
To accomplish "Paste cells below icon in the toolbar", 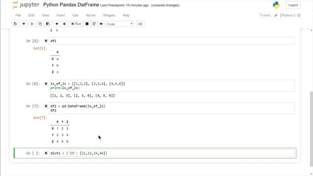I will pyautogui.click(x=48, y=24).
